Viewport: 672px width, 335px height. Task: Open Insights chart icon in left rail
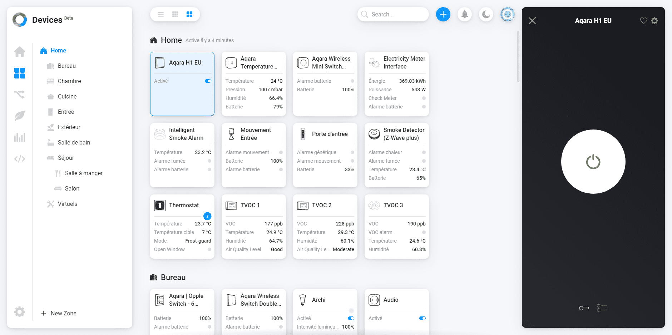tap(20, 137)
